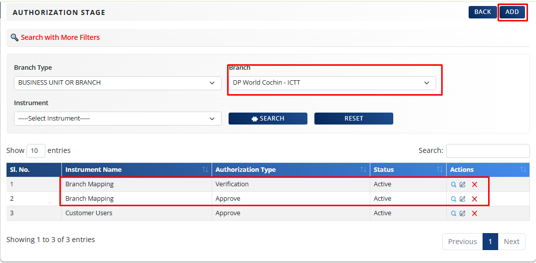Delete the Branch Mapping Approve row
Image resolution: width=536 pixels, height=263 pixels.
click(x=475, y=199)
